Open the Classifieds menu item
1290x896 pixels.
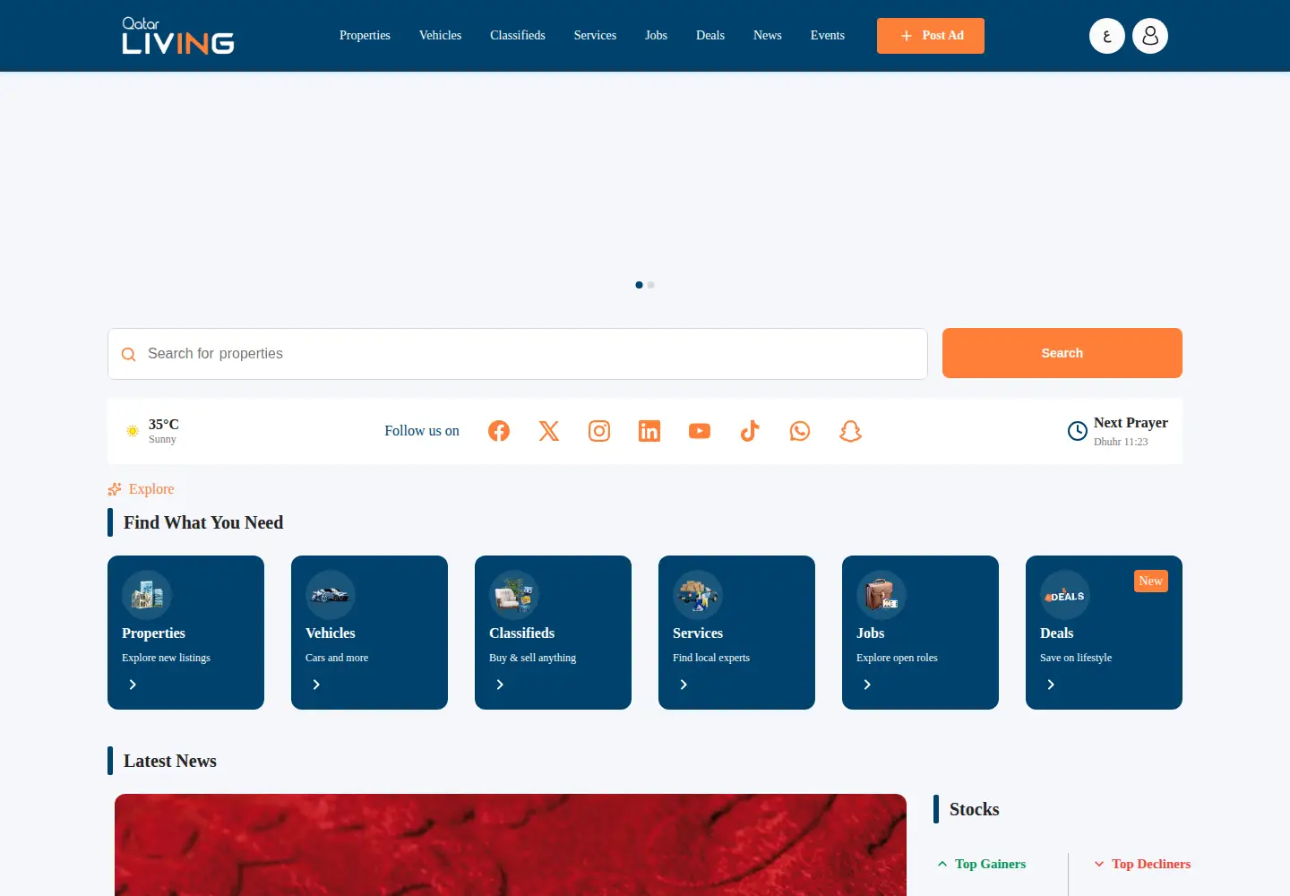click(518, 36)
